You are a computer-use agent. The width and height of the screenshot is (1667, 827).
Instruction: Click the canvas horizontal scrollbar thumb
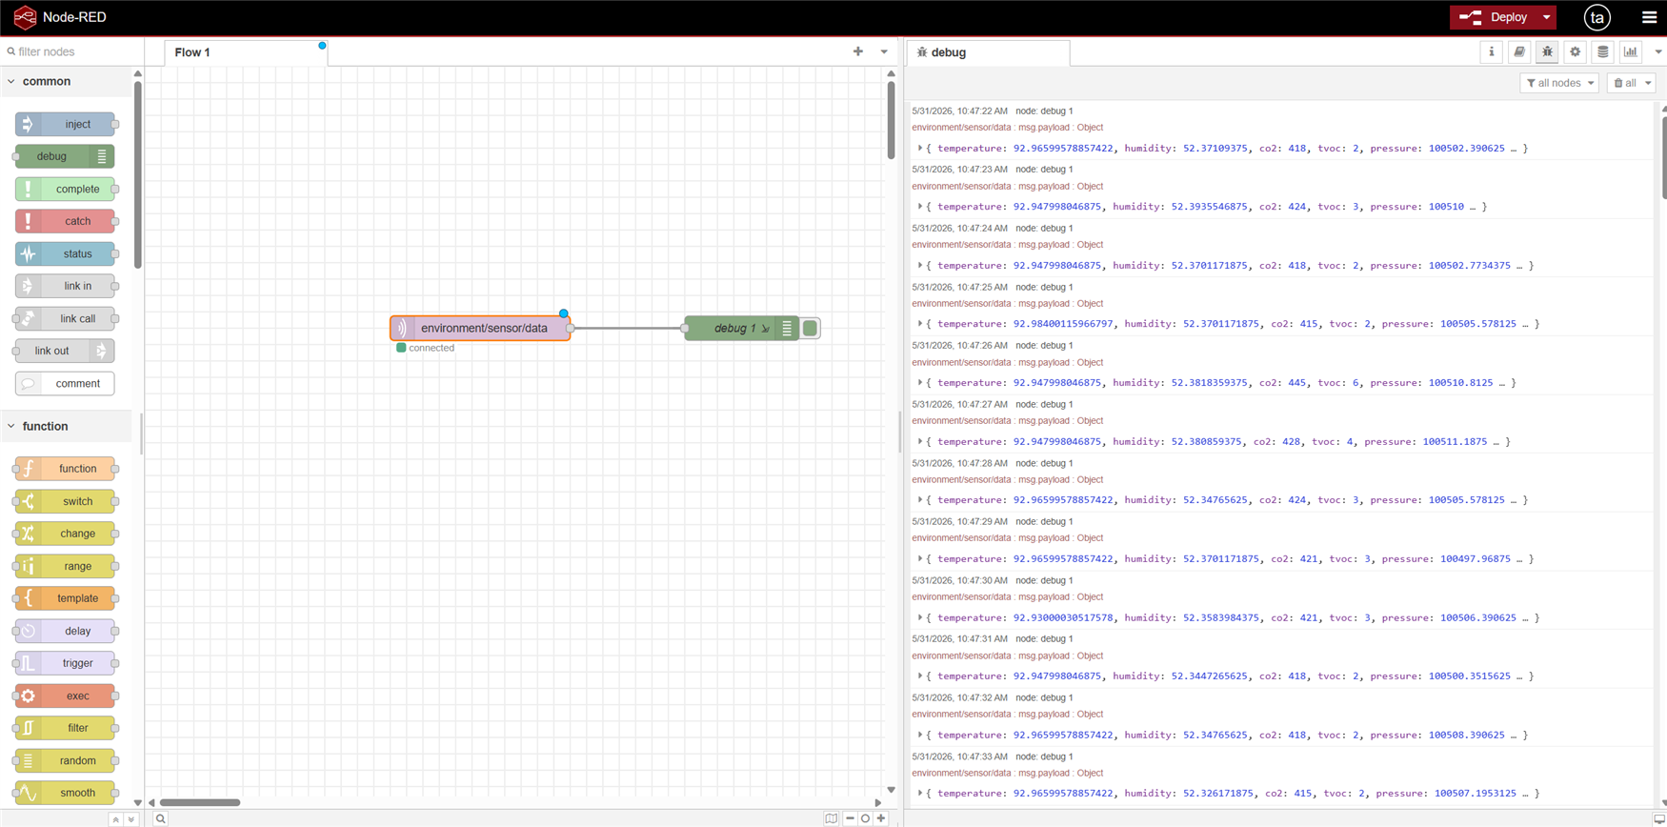[200, 802]
